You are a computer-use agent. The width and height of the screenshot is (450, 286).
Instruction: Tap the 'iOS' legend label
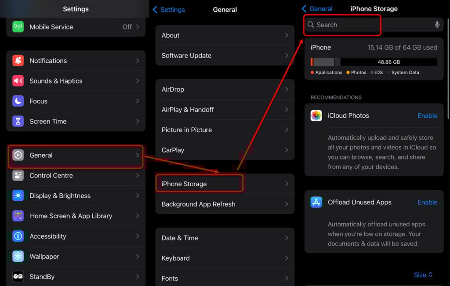tap(379, 72)
